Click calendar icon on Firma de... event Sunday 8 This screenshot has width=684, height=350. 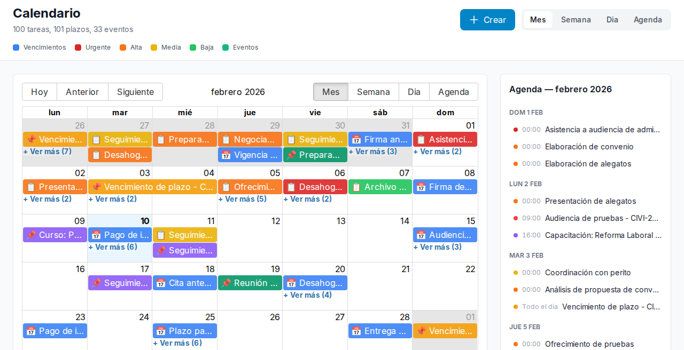[421, 187]
